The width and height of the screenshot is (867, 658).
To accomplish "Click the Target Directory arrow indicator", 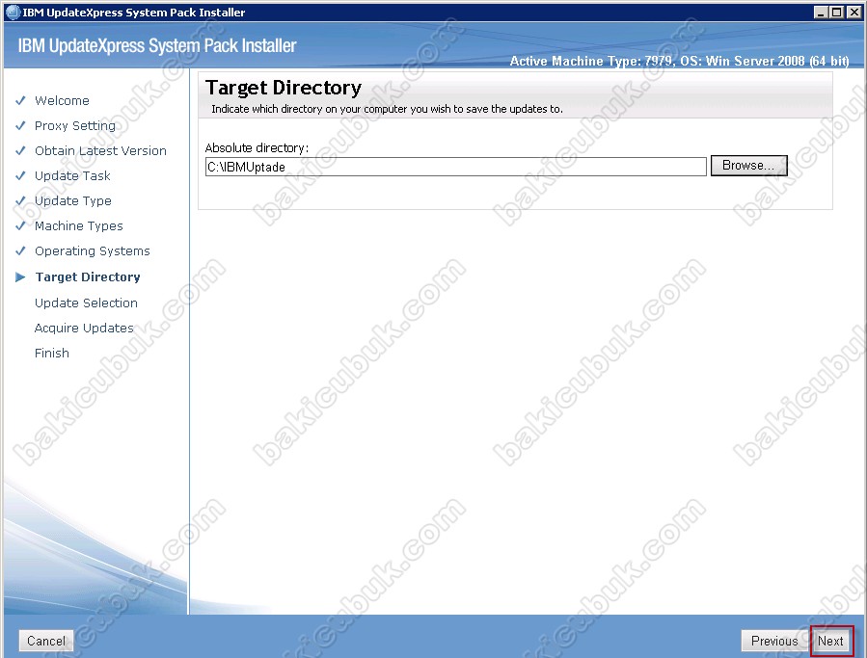I will coord(20,276).
